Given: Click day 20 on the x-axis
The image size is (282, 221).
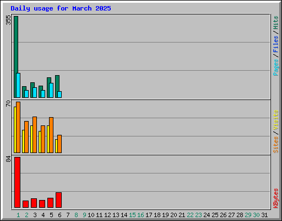Looking at the screenshot, I should [173, 215].
